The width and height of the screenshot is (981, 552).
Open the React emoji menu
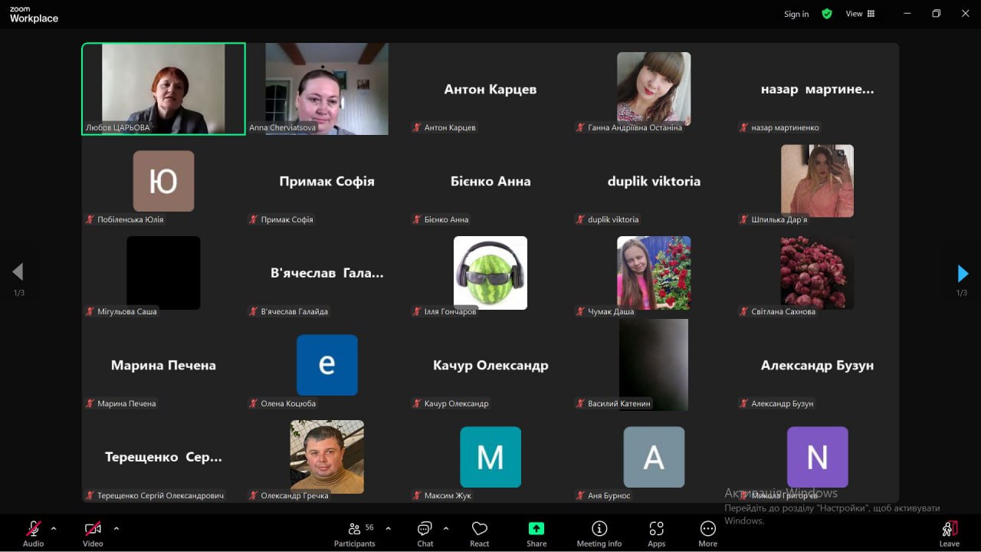click(x=480, y=533)
